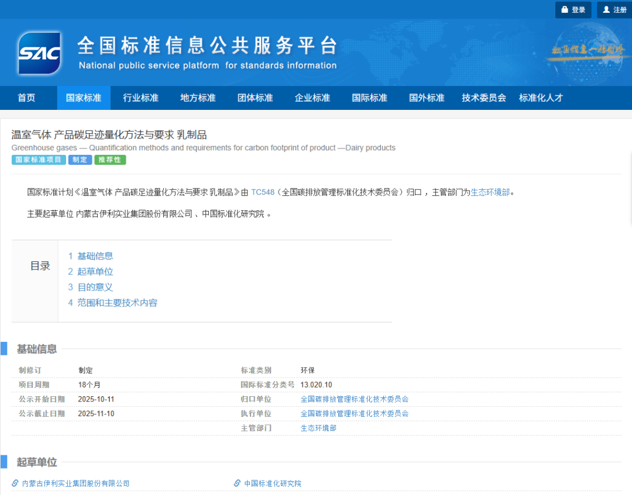The width and height of the screenshot is (632, 495).
Task: Click link icon beside 中国标准化研究院
Action: [237, 483]
